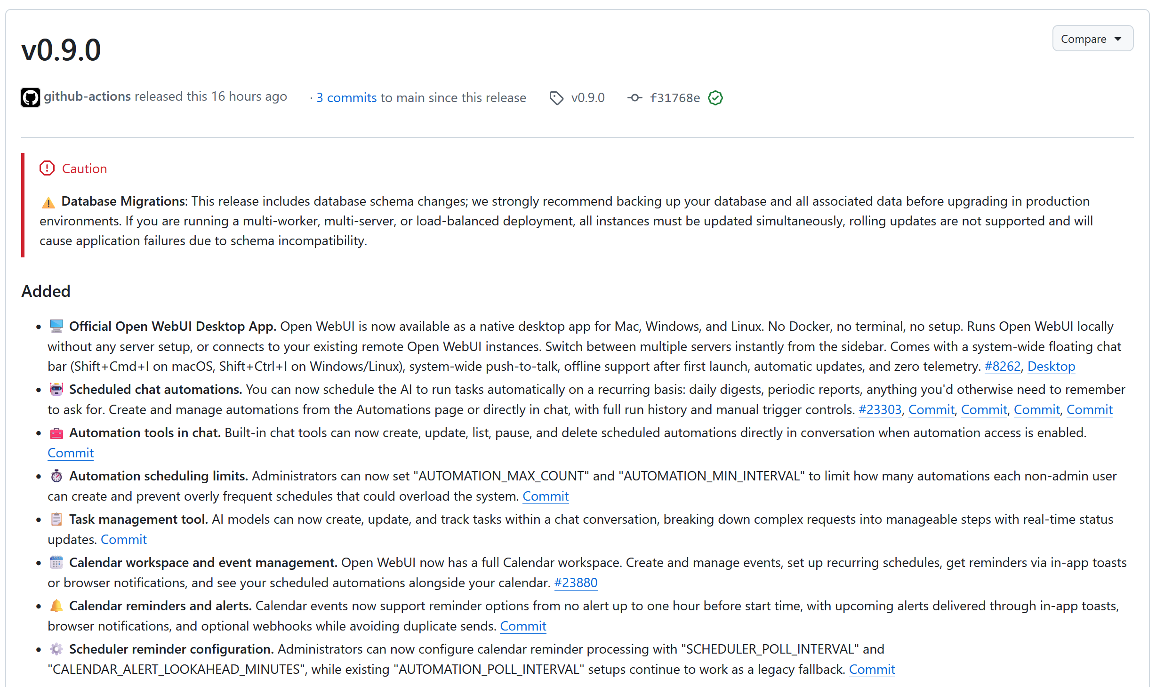
Task: Click the Compare dropdown arrow
Action: (1118, 39)
